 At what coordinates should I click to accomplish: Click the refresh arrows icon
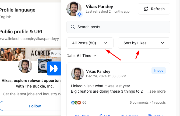[146, 9]
